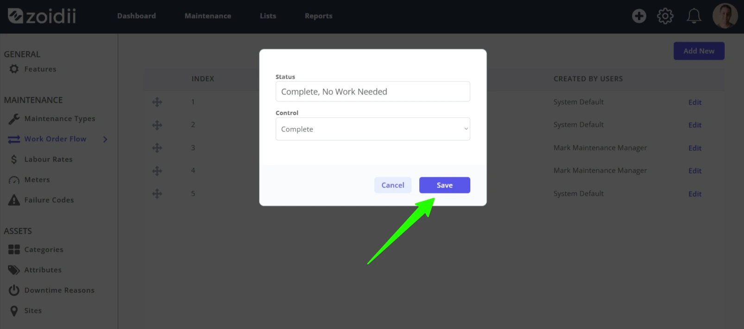Viewport: 744px width, 329px height.
Task: Click the Features gear icon
Action: 14,69
